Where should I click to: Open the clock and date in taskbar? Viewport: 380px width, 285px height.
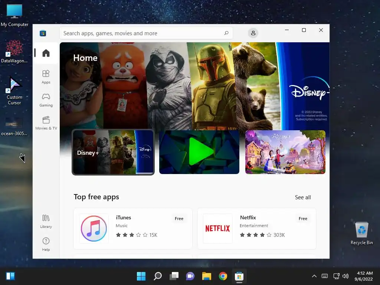(364, 276)
